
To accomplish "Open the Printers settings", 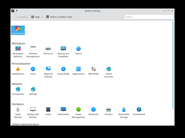I will pyautogui.click(x=109, y=111).
